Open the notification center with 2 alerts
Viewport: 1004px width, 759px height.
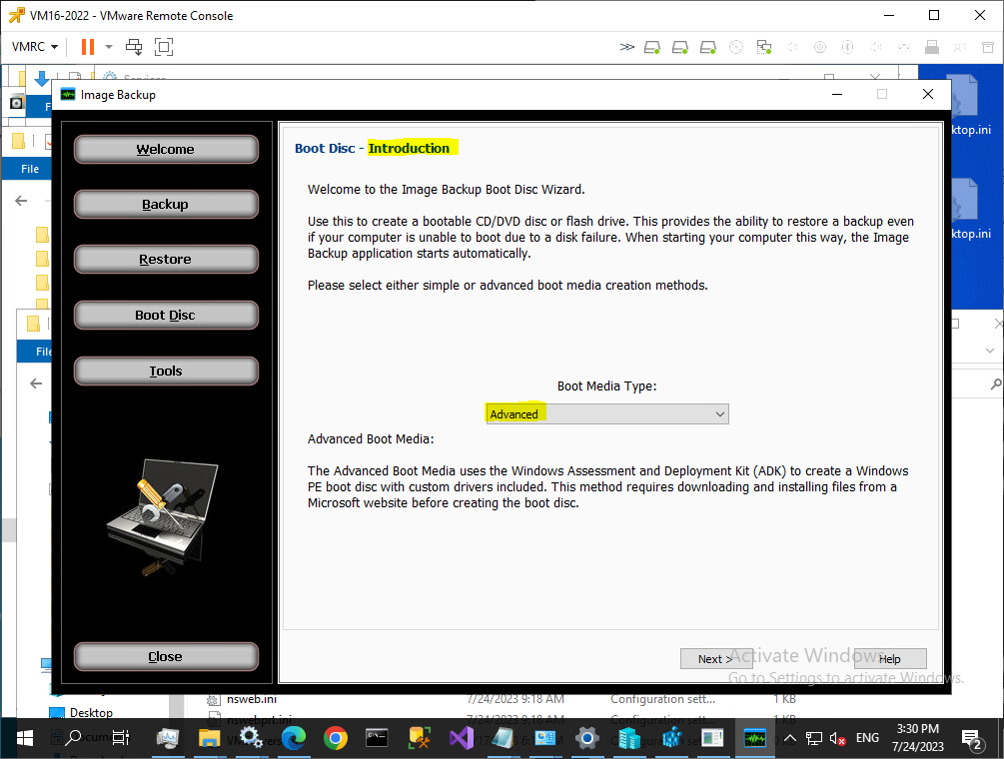pos(972,739)
